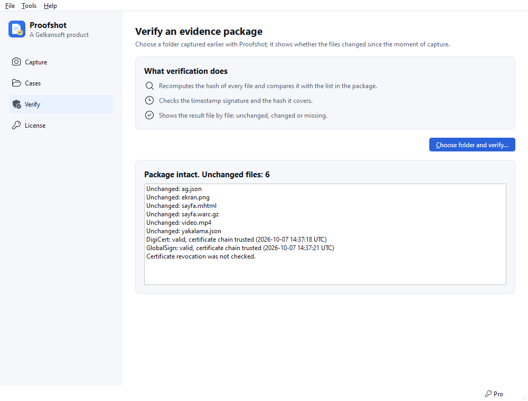528x401 pixels.
Task: Click the DigiCert valid certificate line
Action: click(x=237, y=240)
